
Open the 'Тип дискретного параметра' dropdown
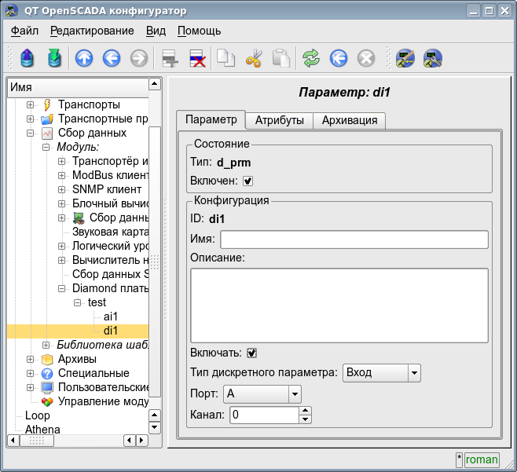[382, 372]
